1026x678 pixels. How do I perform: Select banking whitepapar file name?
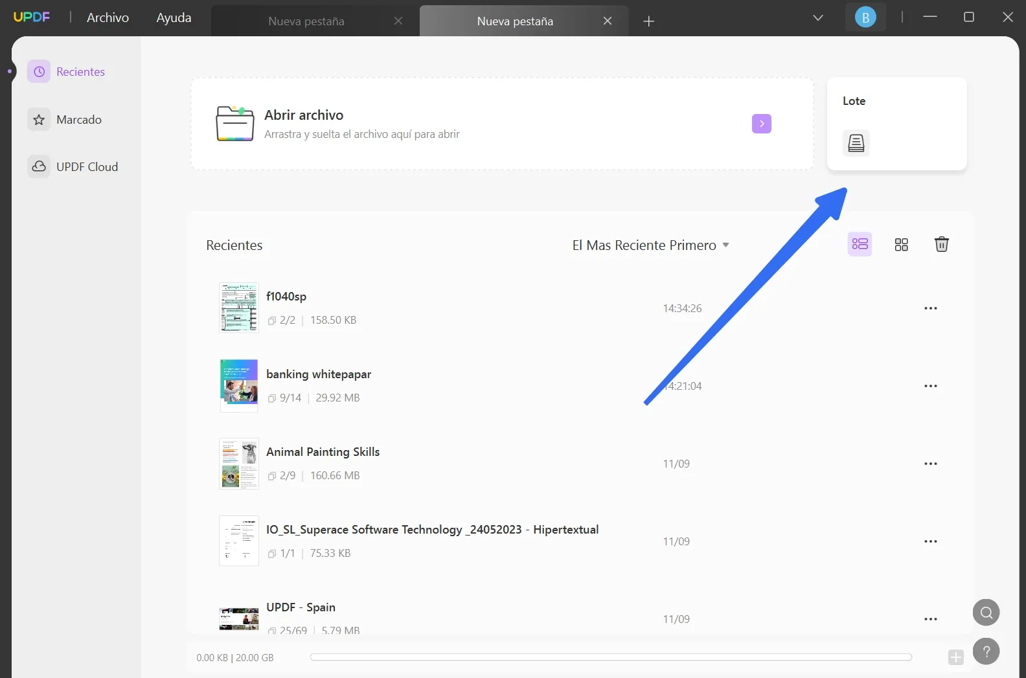(319, 374)
